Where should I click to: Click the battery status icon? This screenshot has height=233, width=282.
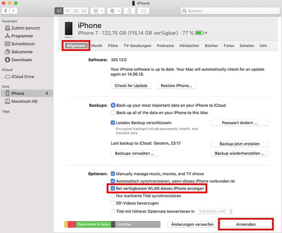pos(200,33)
